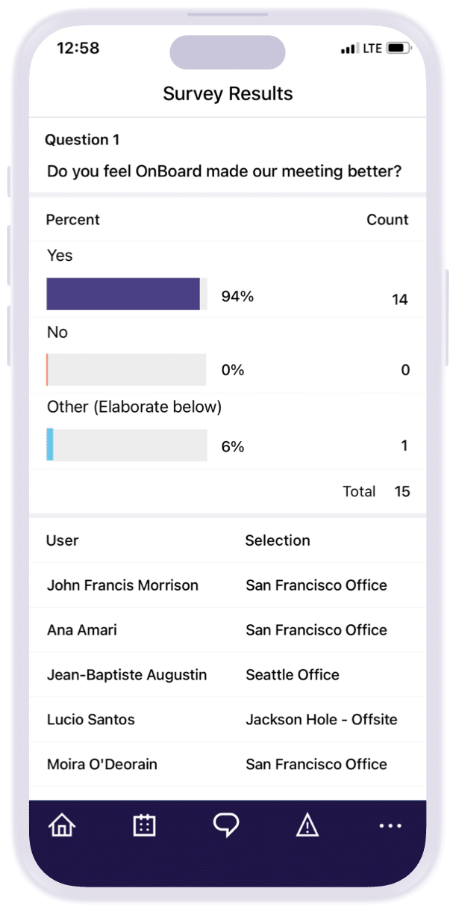Tap the cellular signal bars icon
The height and width of the screenshot is (912, 456).
coord(349,49)
